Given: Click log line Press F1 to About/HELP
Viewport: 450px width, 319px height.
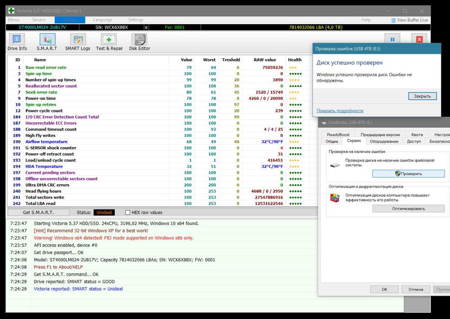Looking at the screenshot, I should pos(58,267).
